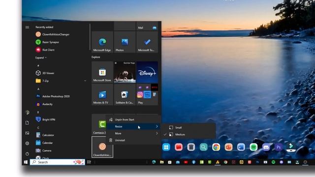Open Adobe Photoshop 2020 in app list
Viewport: 315px width, 177px height.
tap(53, 96)
